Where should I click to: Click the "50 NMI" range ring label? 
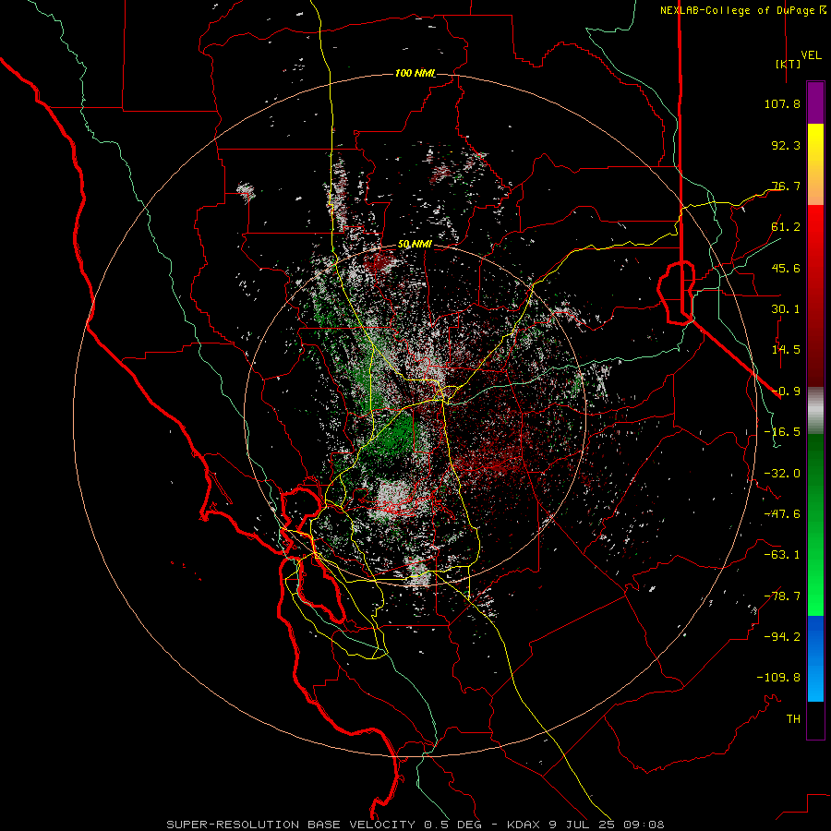(x=415, y=245)
